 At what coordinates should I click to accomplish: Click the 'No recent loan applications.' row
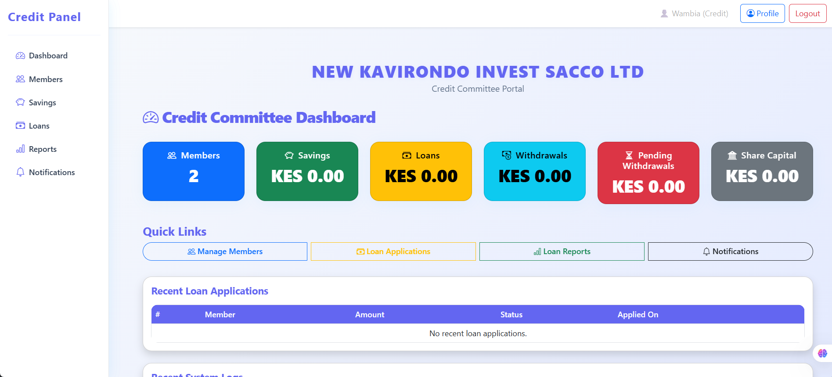pos(478,334)
